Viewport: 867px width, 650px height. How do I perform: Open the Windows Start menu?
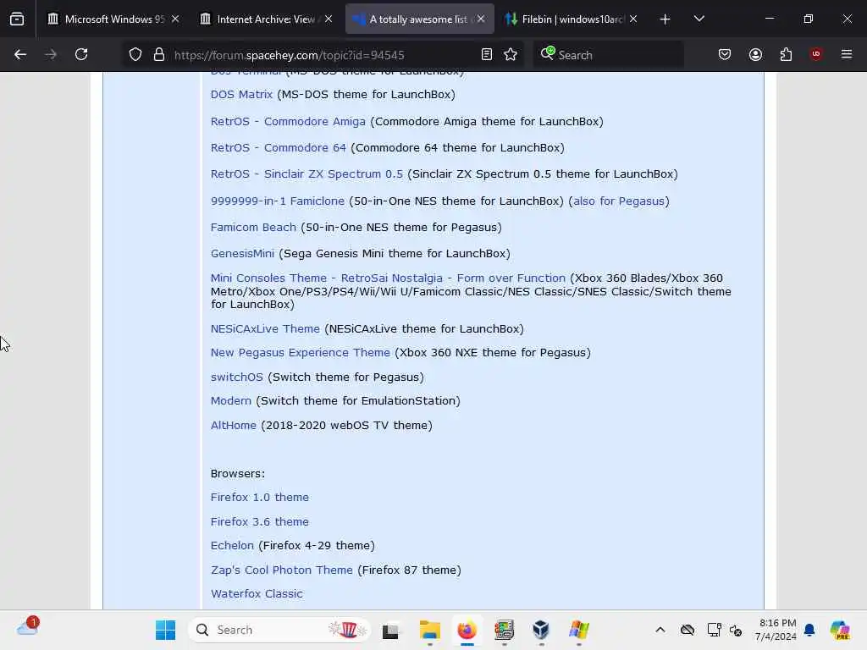pyautogui.click(x=165, y=630)
